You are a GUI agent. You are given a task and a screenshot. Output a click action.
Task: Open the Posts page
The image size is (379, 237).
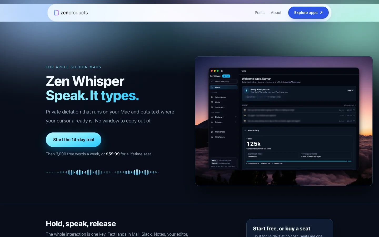(260, 13)
